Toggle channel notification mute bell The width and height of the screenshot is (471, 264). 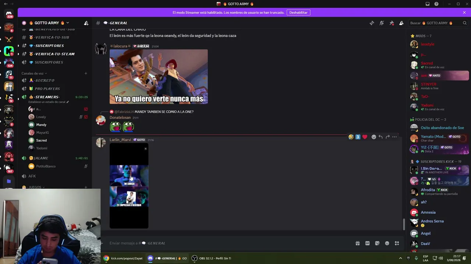pos(382,23)
